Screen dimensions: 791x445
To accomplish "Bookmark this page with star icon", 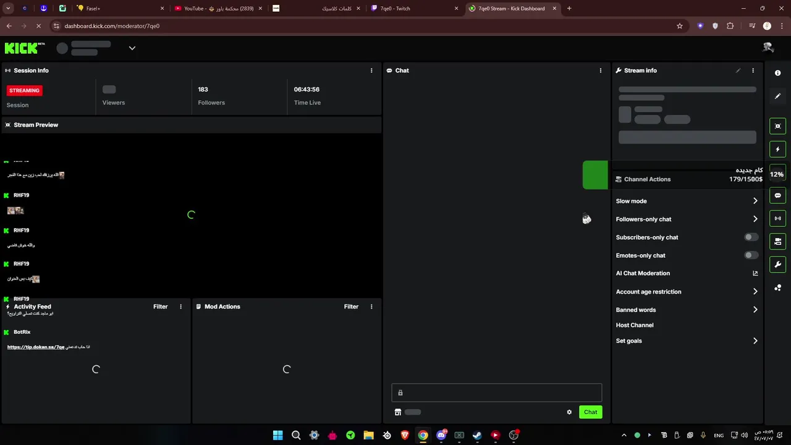I will [680, 26].
